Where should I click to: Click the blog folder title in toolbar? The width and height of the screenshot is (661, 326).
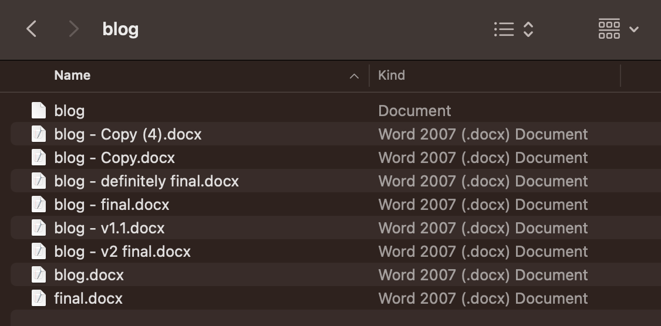(120, 29)
